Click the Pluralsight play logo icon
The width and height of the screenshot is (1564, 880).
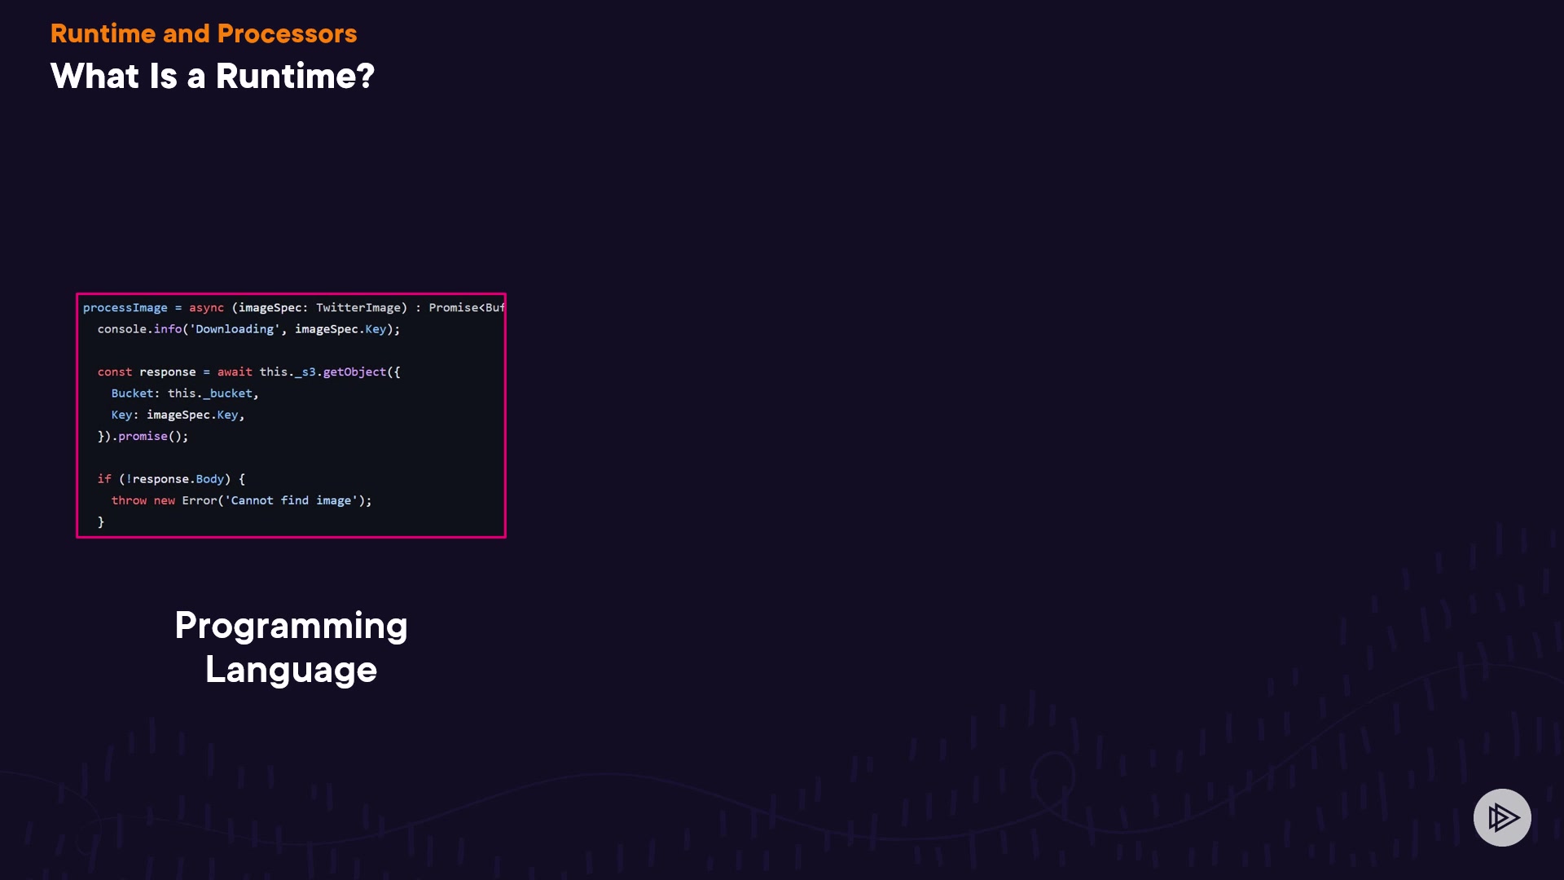click(1502, 817)
